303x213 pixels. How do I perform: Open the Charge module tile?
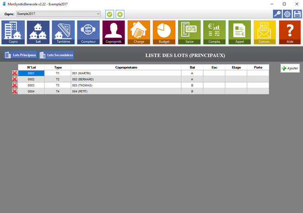[x=139, y=32]
